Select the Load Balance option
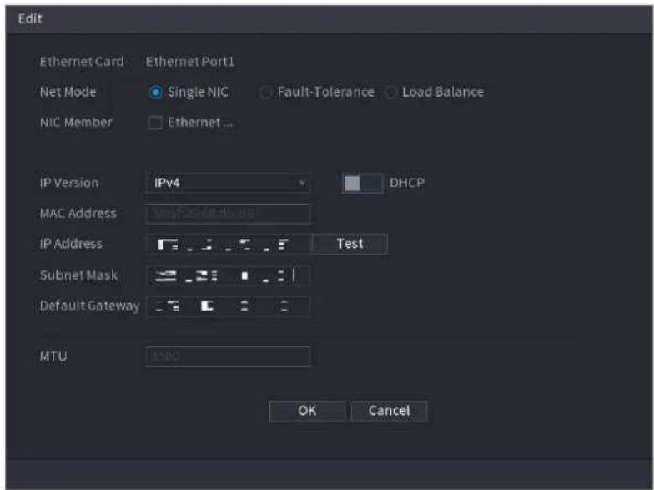Screen dimensions: 654x490 click(x=390, y=92)
